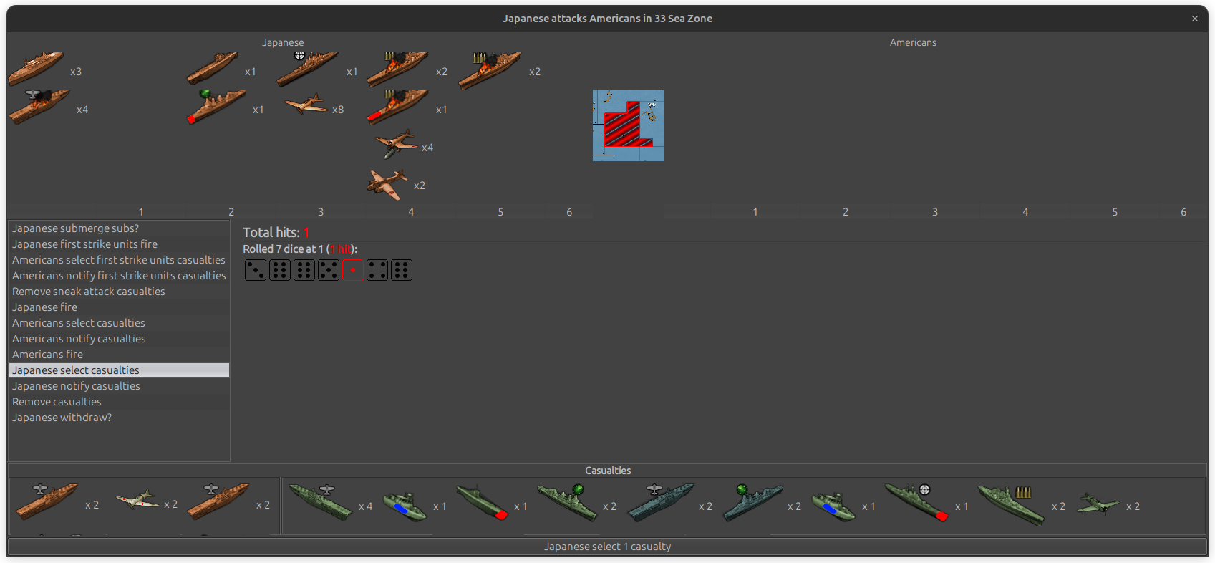Select the Japanese twin-engine bomber x2

pyautogui.click(x=387, y=184)
